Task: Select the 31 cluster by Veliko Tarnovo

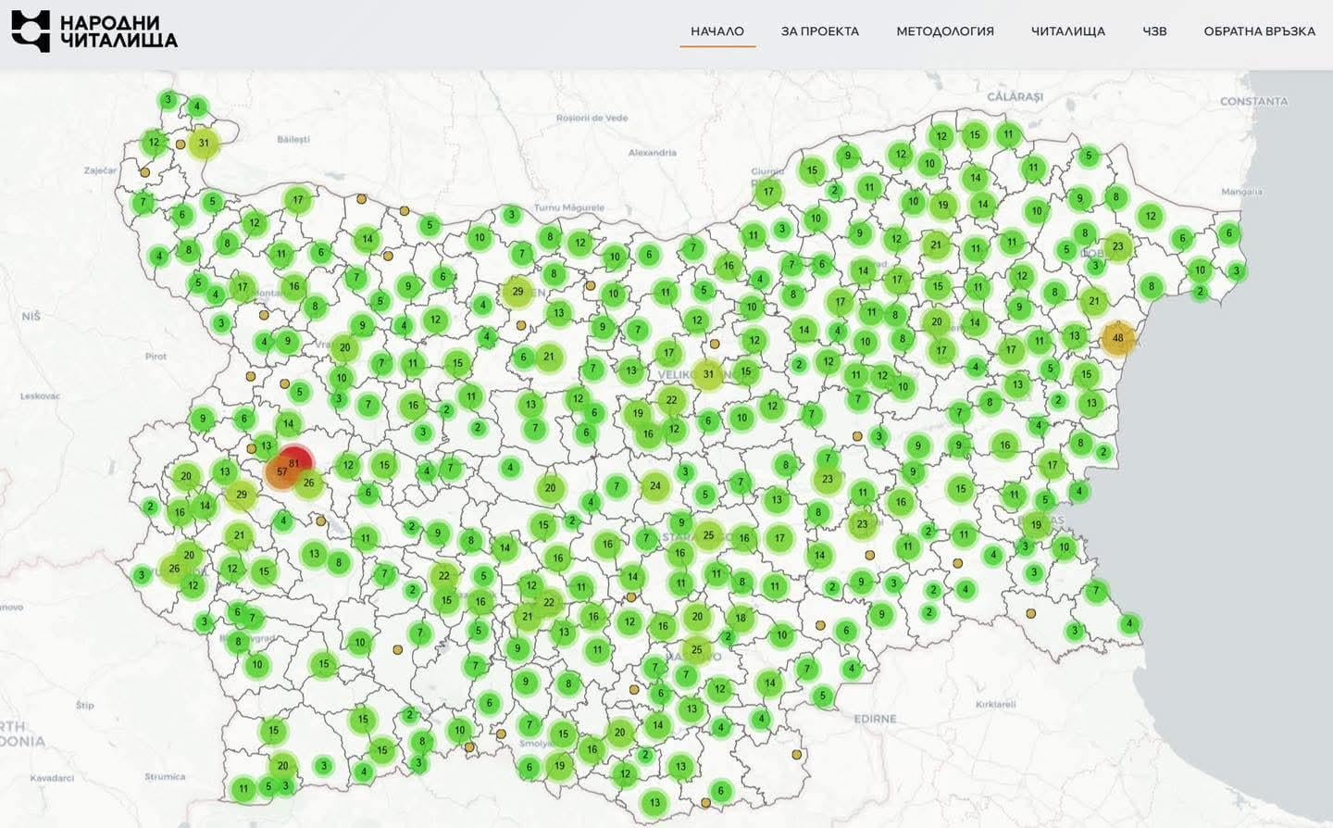Action: click(708, 375)
